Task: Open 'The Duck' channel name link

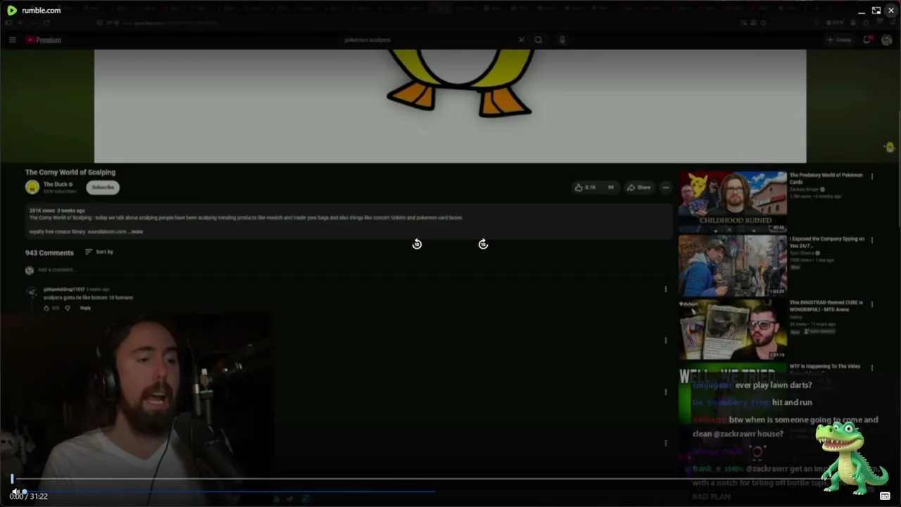Action: 56,184
